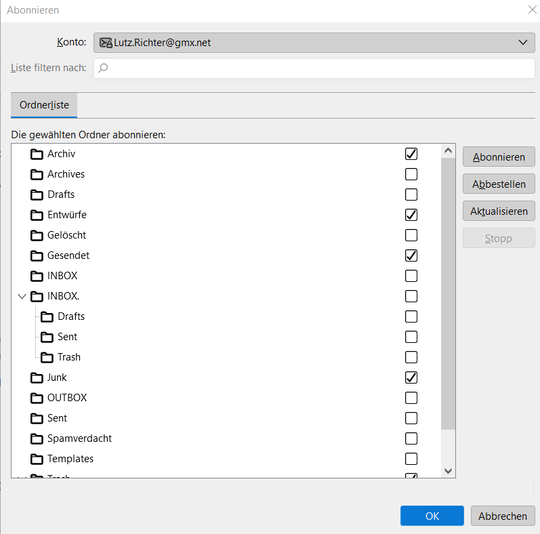Focus the Liste filtern nach search field
This screenshot has width=540, height=534.
(x=314, y=68)
